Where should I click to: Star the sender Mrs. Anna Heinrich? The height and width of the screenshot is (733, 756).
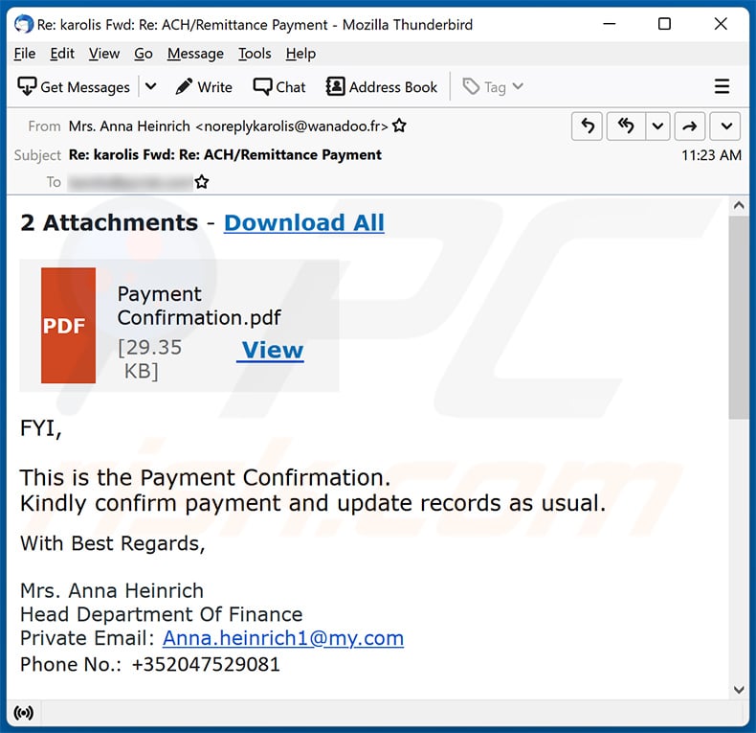399,126
